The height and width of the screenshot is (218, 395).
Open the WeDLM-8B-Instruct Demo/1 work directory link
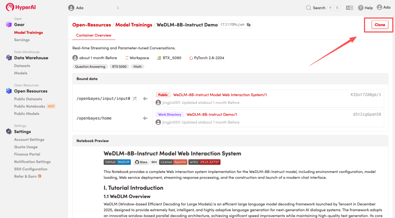[x=212, y=114]
